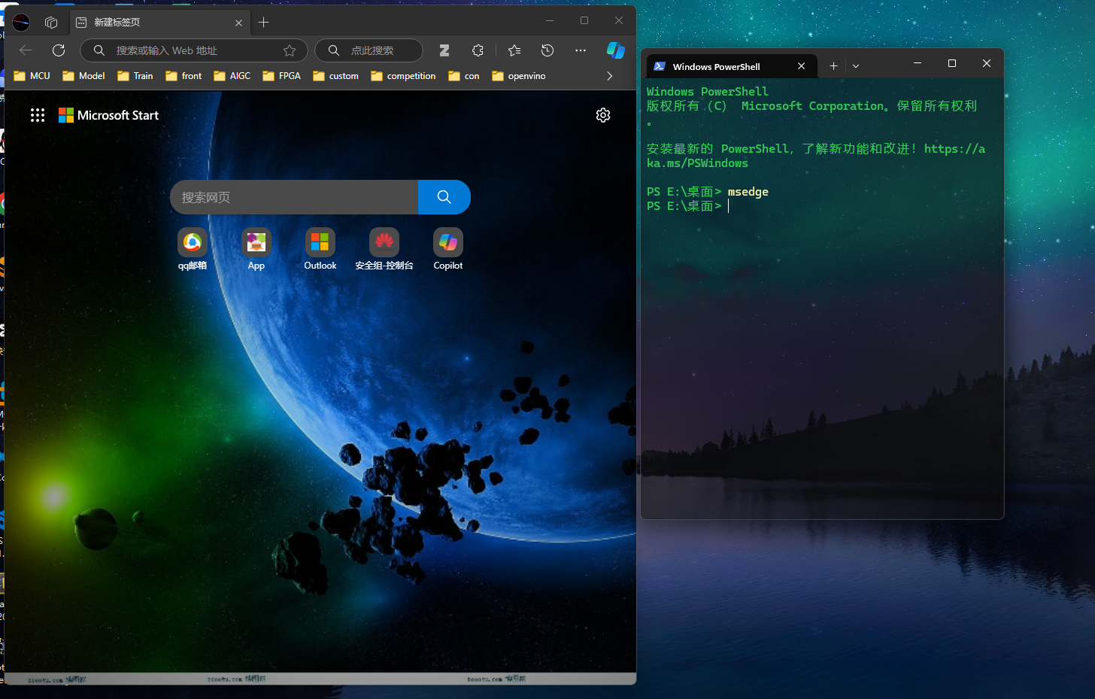The height and width of the screenshot is (699, 1095).
Task: Open Edge tab actions menu icon
Action: pos(51,23)
